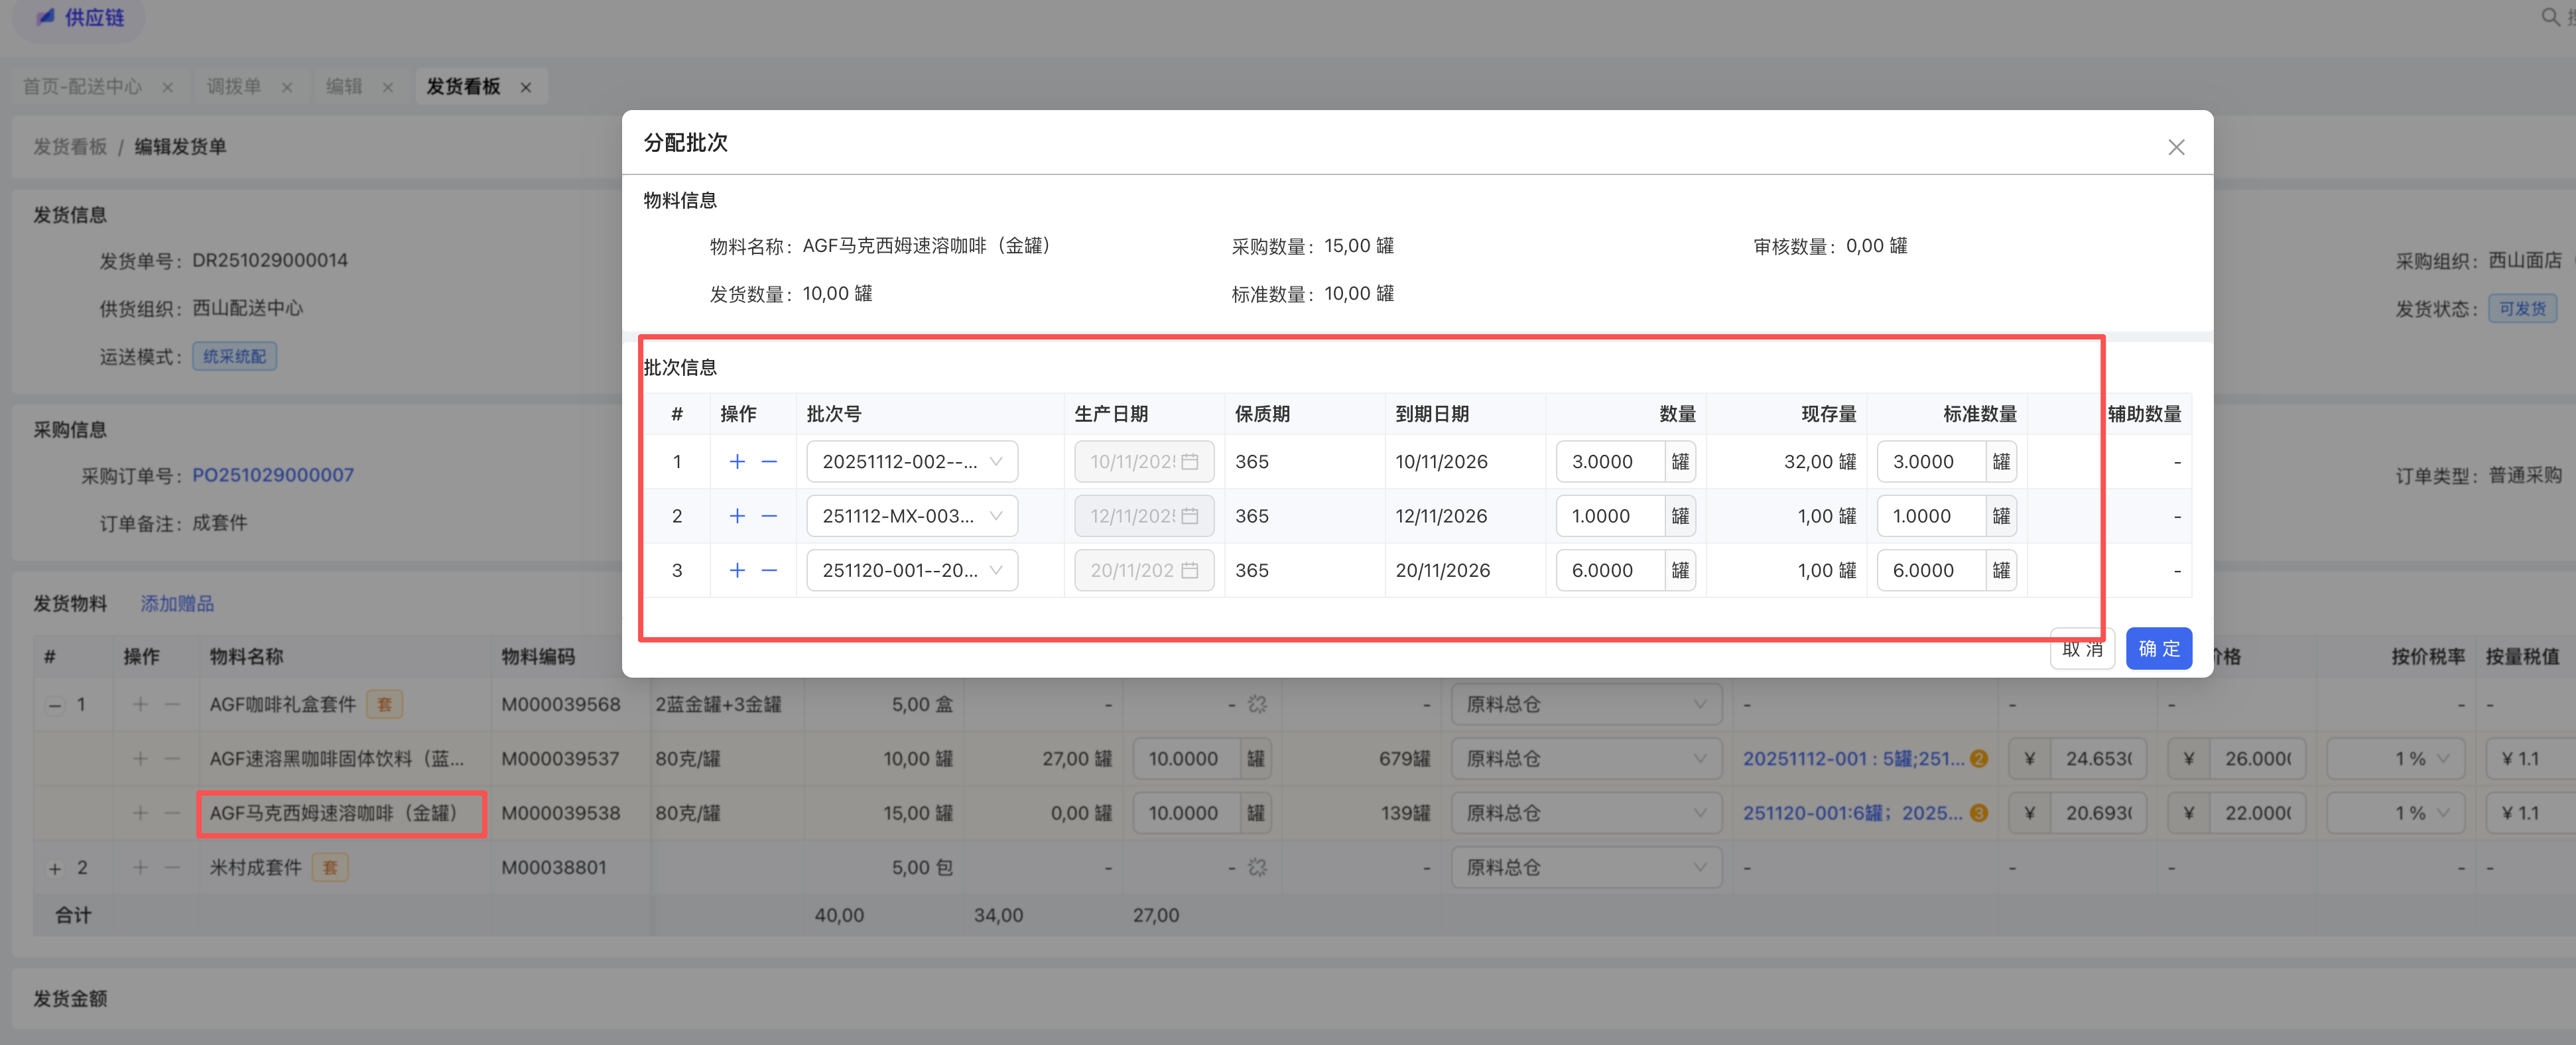2576x1045 pixels.
Task: Open batch number dropdown 251112-MX-003
Action: (x=911, y=516)
